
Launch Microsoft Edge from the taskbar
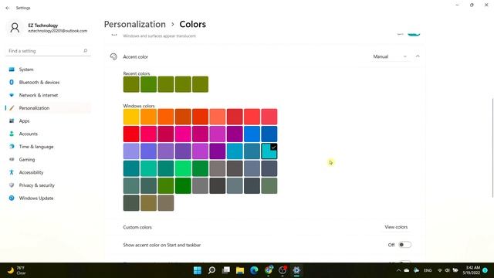coord(254,270)
